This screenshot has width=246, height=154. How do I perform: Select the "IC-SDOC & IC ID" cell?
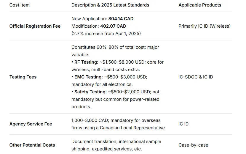[x=196, y=77]
